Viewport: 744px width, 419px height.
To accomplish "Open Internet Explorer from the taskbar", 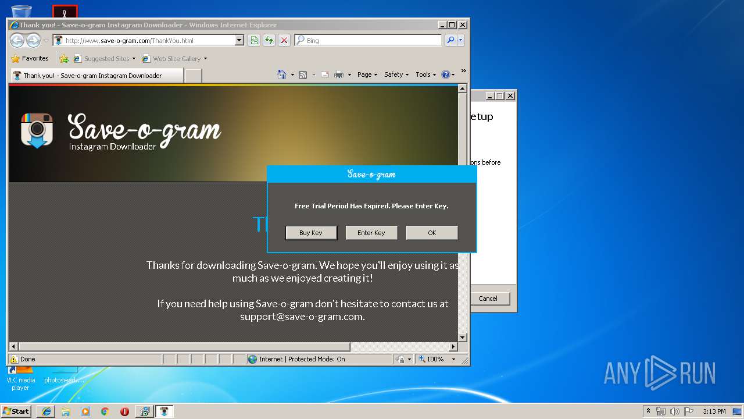I will coord(46,411).
